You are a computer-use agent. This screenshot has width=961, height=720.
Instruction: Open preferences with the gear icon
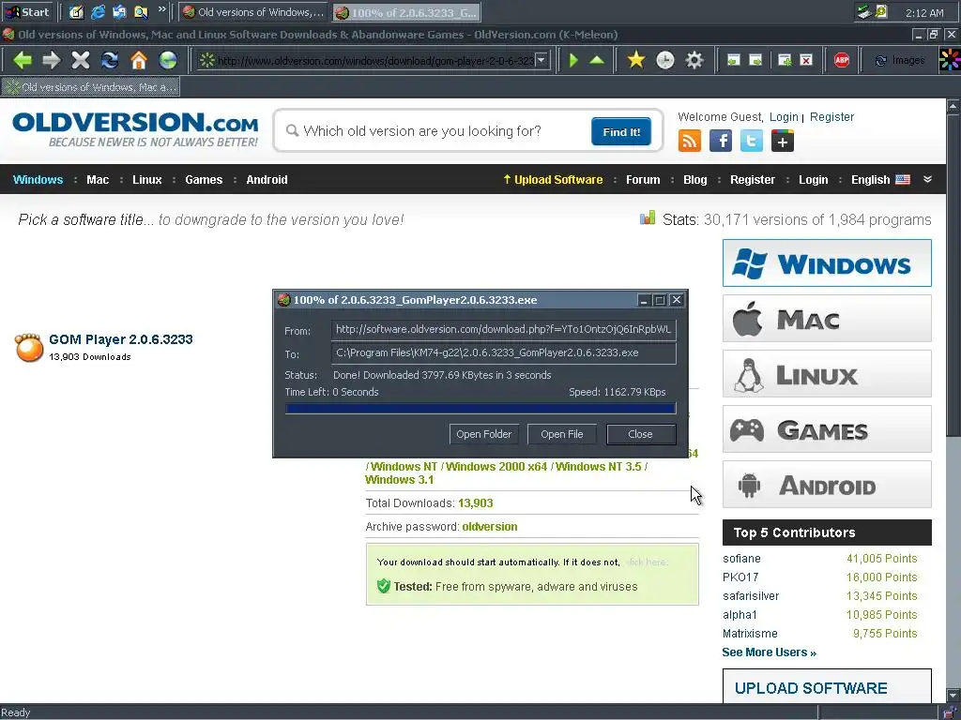[x=694, y=60]
